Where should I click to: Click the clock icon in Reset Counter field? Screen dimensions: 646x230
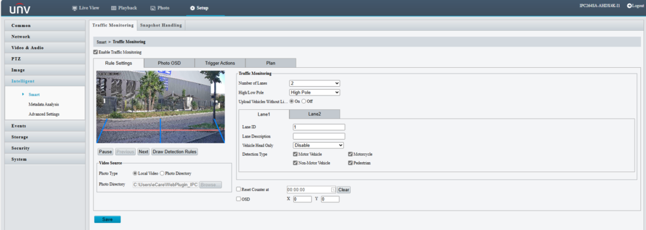(333, 190)
